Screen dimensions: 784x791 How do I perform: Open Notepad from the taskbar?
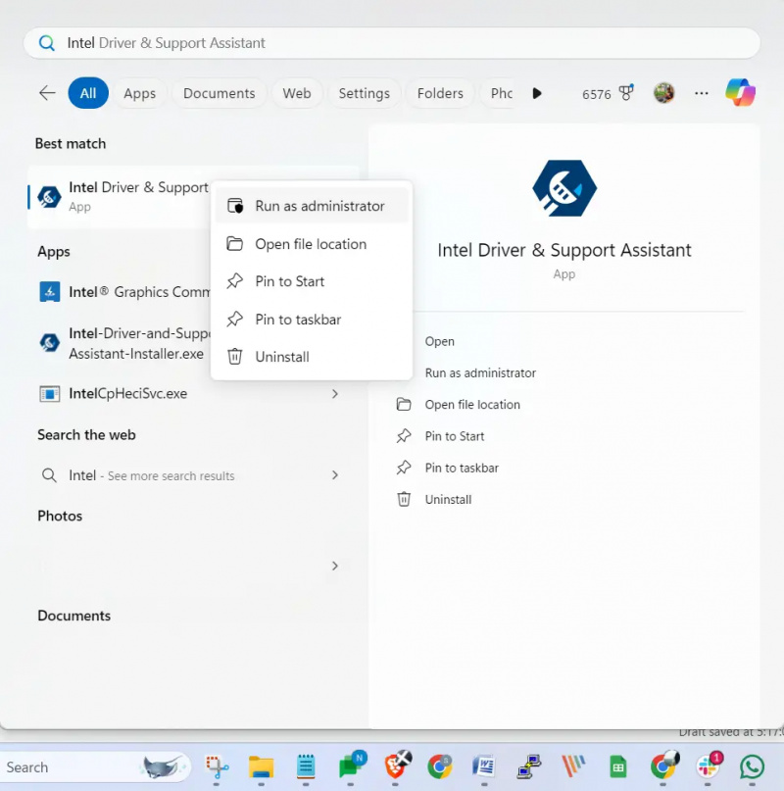tap(305, 766)
